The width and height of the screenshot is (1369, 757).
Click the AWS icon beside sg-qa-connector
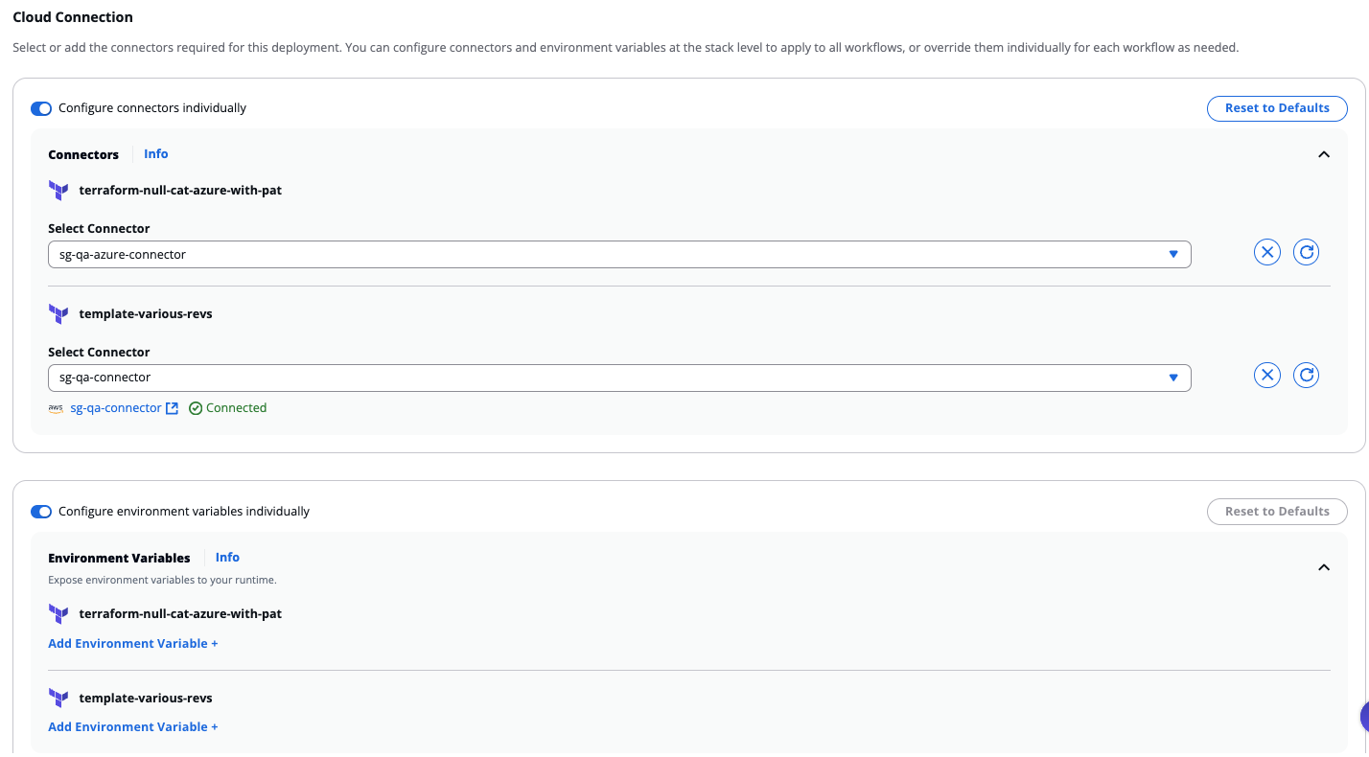click(56, 408)
